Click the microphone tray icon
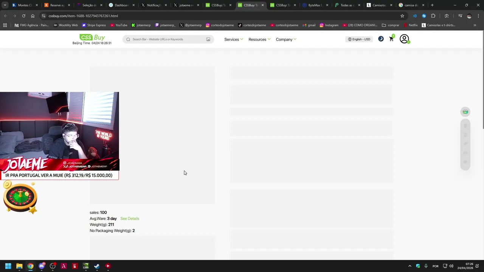The width and height of the screenshot is (484, 272). [426, 266]
